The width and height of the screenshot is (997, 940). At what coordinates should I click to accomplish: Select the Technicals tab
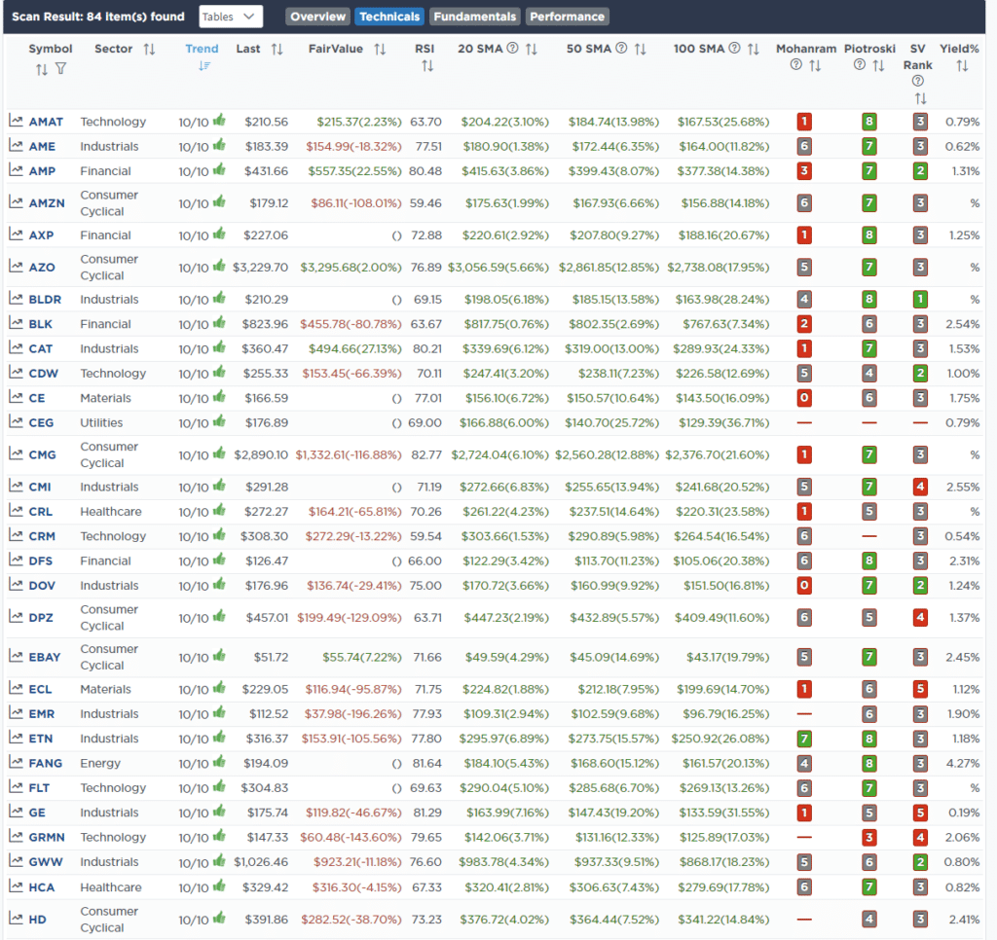389,17
